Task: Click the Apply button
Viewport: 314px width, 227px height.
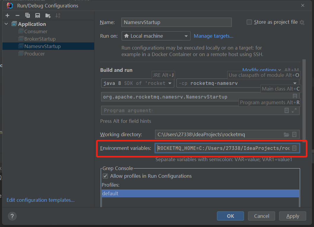Action: point(293,216)
